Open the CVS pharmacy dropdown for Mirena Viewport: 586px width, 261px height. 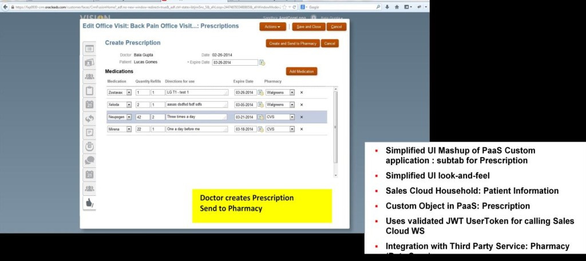[292, 129]
